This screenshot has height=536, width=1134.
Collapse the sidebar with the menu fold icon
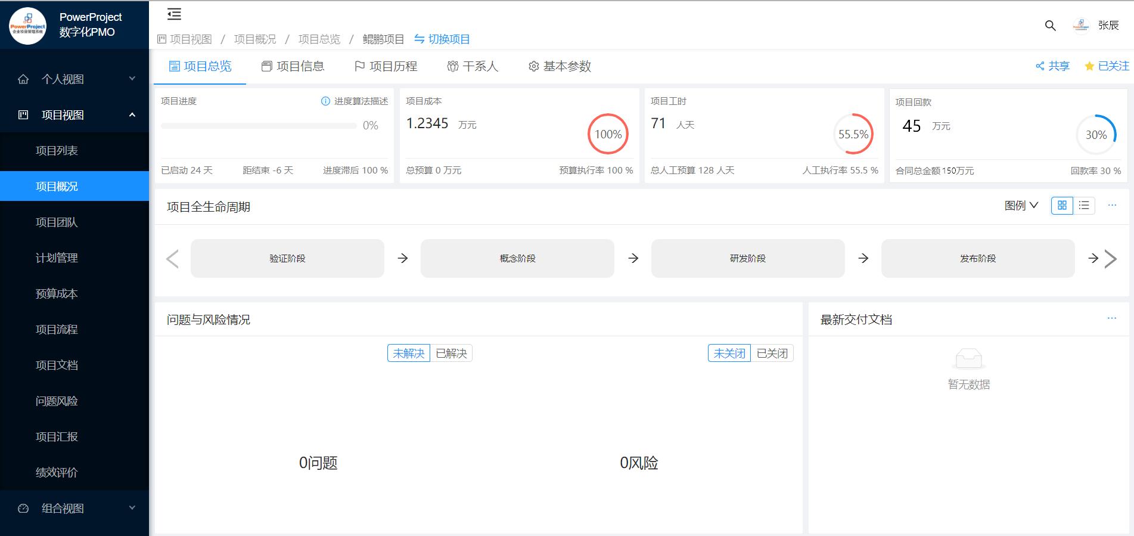pos(174,14)
